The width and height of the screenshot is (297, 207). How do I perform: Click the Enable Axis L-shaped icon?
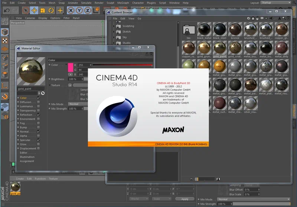coord(4,86)
